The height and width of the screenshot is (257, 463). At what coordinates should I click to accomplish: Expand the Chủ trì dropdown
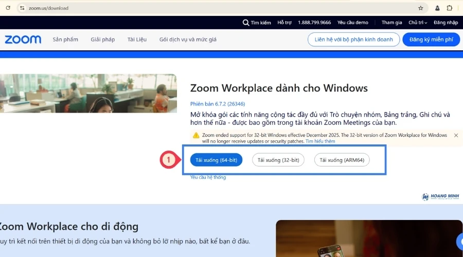point(418,23)
